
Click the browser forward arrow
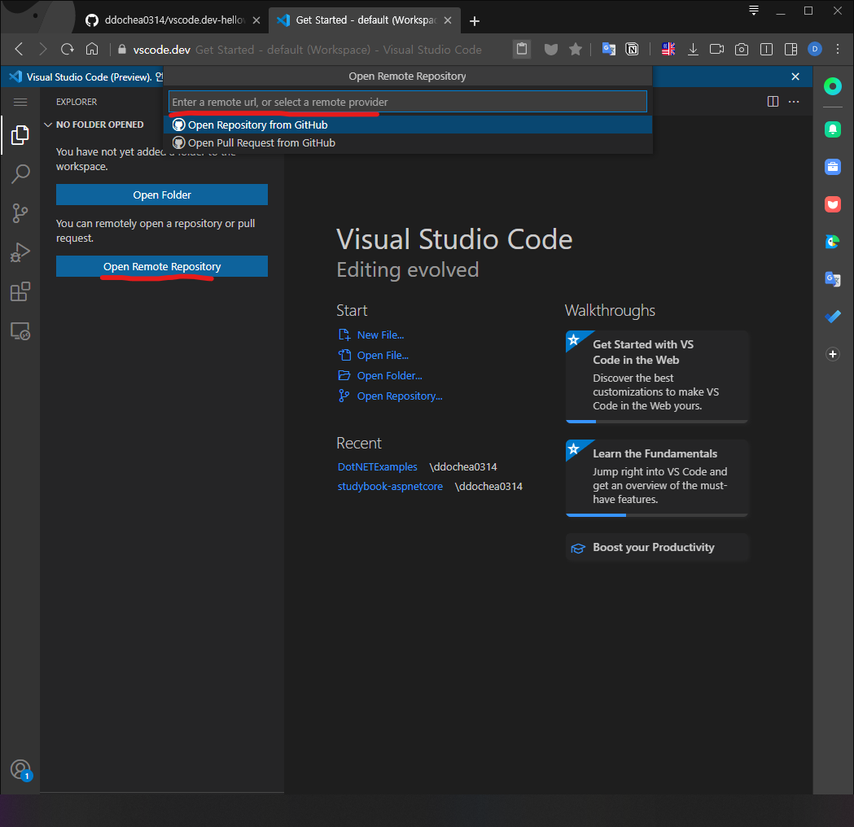pyautogui.click(x=43, y=50)
